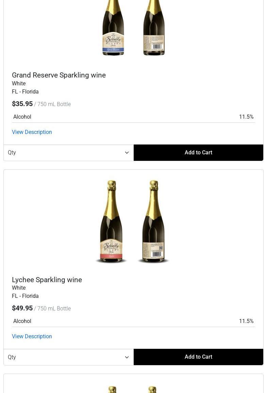267x393 pixels.
Task: Click FL - Florida under Lychee Sparkling wine
Action: [25, 296]
